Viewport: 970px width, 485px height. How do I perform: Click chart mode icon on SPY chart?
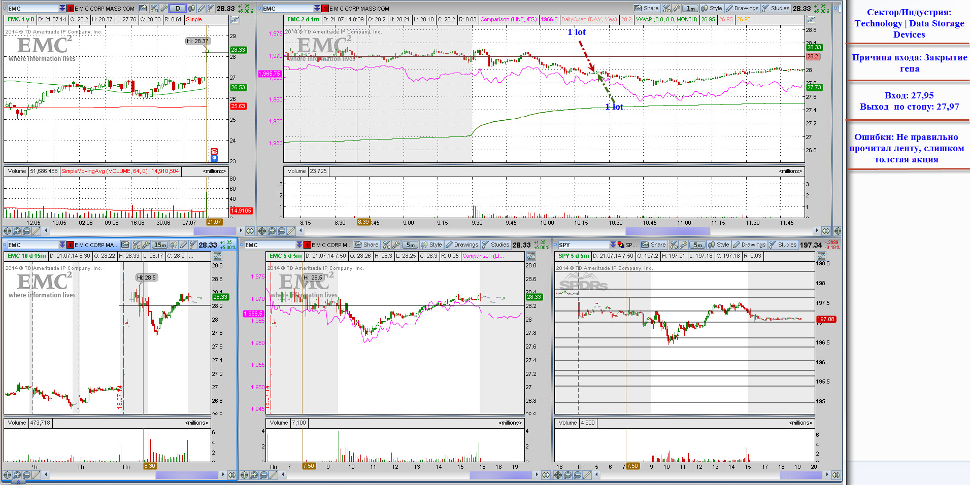click(821, 256)
